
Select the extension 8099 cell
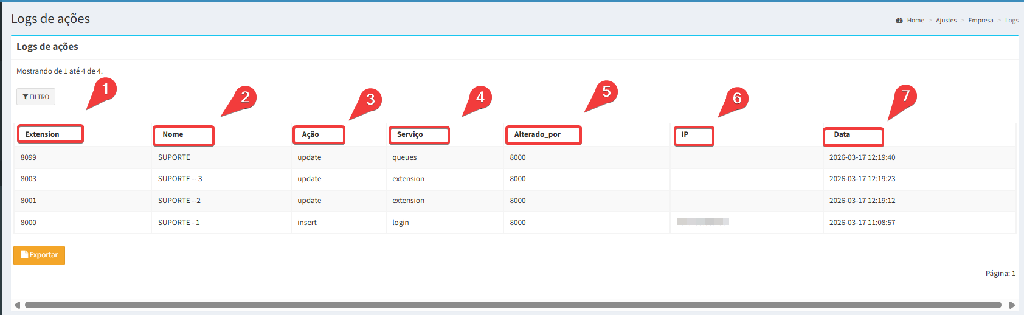click(x=29, y=157)
